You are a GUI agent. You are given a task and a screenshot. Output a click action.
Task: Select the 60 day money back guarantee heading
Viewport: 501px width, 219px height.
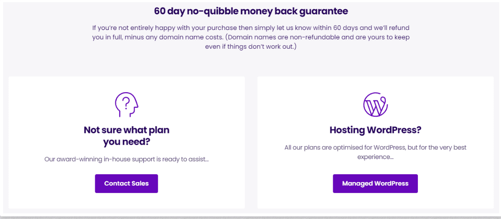click(251, 11)
